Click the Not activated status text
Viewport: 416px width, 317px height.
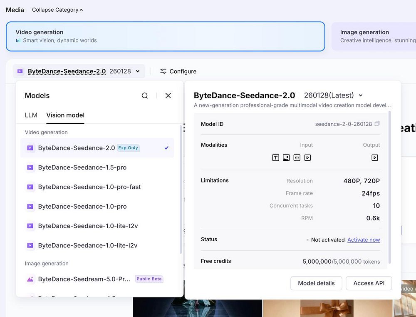pos(328,240)
